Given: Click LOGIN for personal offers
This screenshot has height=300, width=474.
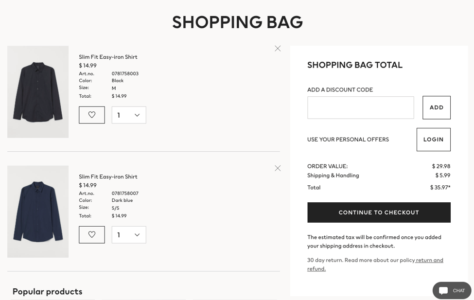Looking at the screenshot, I should pos(433,139).
